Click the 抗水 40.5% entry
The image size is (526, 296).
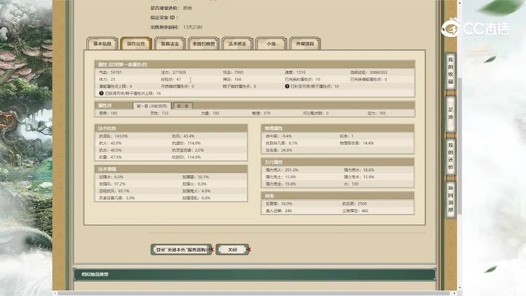pos(110,150)
